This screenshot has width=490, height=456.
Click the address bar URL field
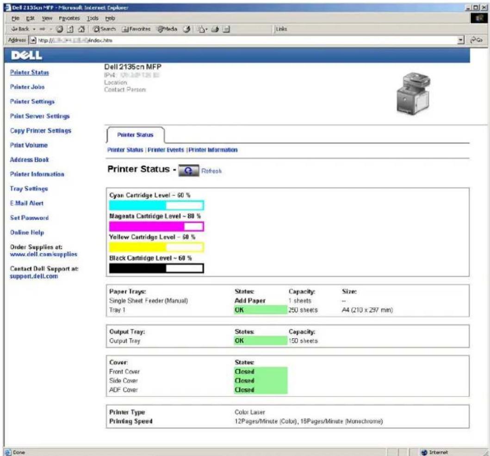pyautogui.click(x=243, y=40)
